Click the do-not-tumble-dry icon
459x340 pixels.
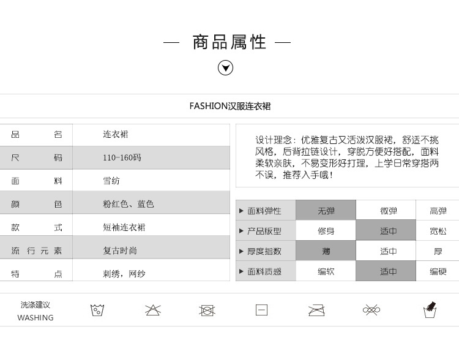207,311
